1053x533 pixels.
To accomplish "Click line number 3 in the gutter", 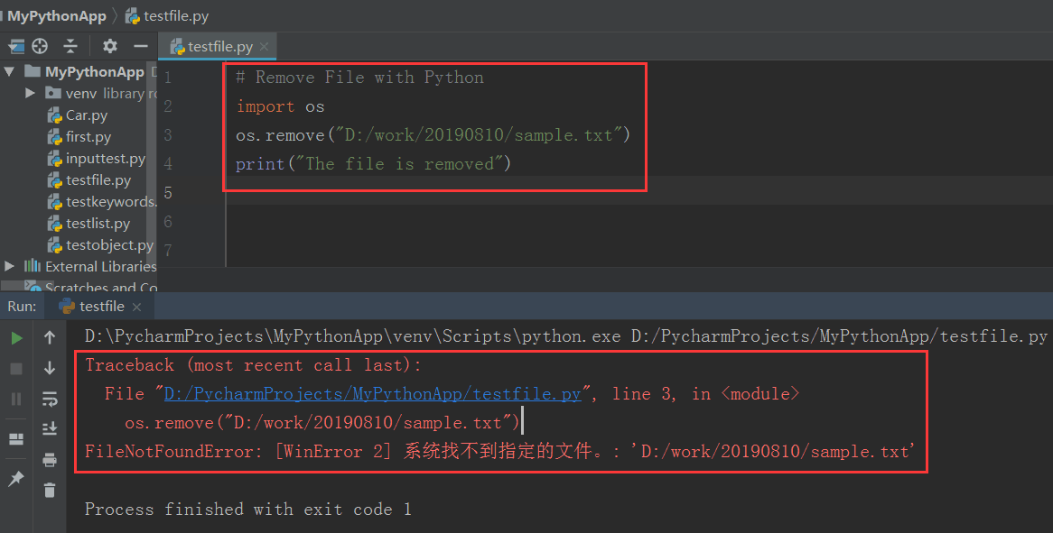I will pyautogui.click(x=168, y=134).
